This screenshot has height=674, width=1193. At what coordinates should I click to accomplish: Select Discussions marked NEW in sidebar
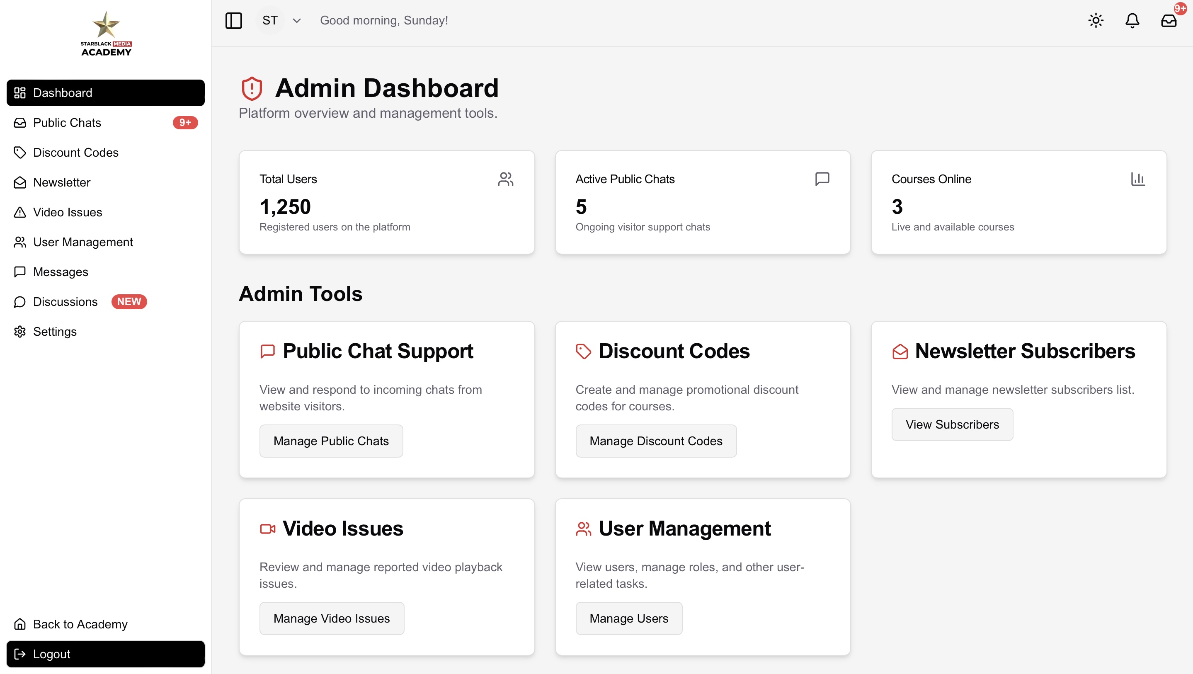65,302
